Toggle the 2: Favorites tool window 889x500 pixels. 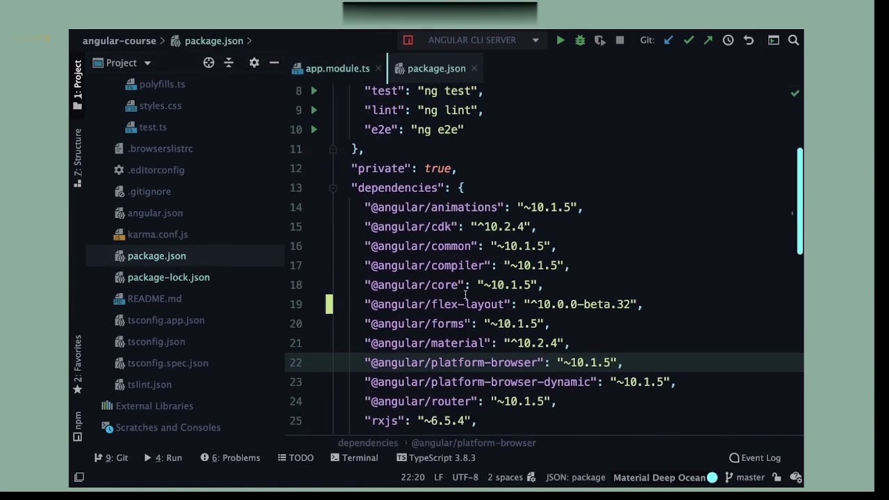[78, 365]
